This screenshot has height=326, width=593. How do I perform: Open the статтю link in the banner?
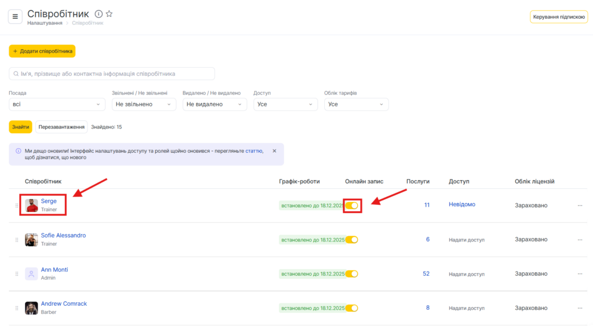coord(254,151)
